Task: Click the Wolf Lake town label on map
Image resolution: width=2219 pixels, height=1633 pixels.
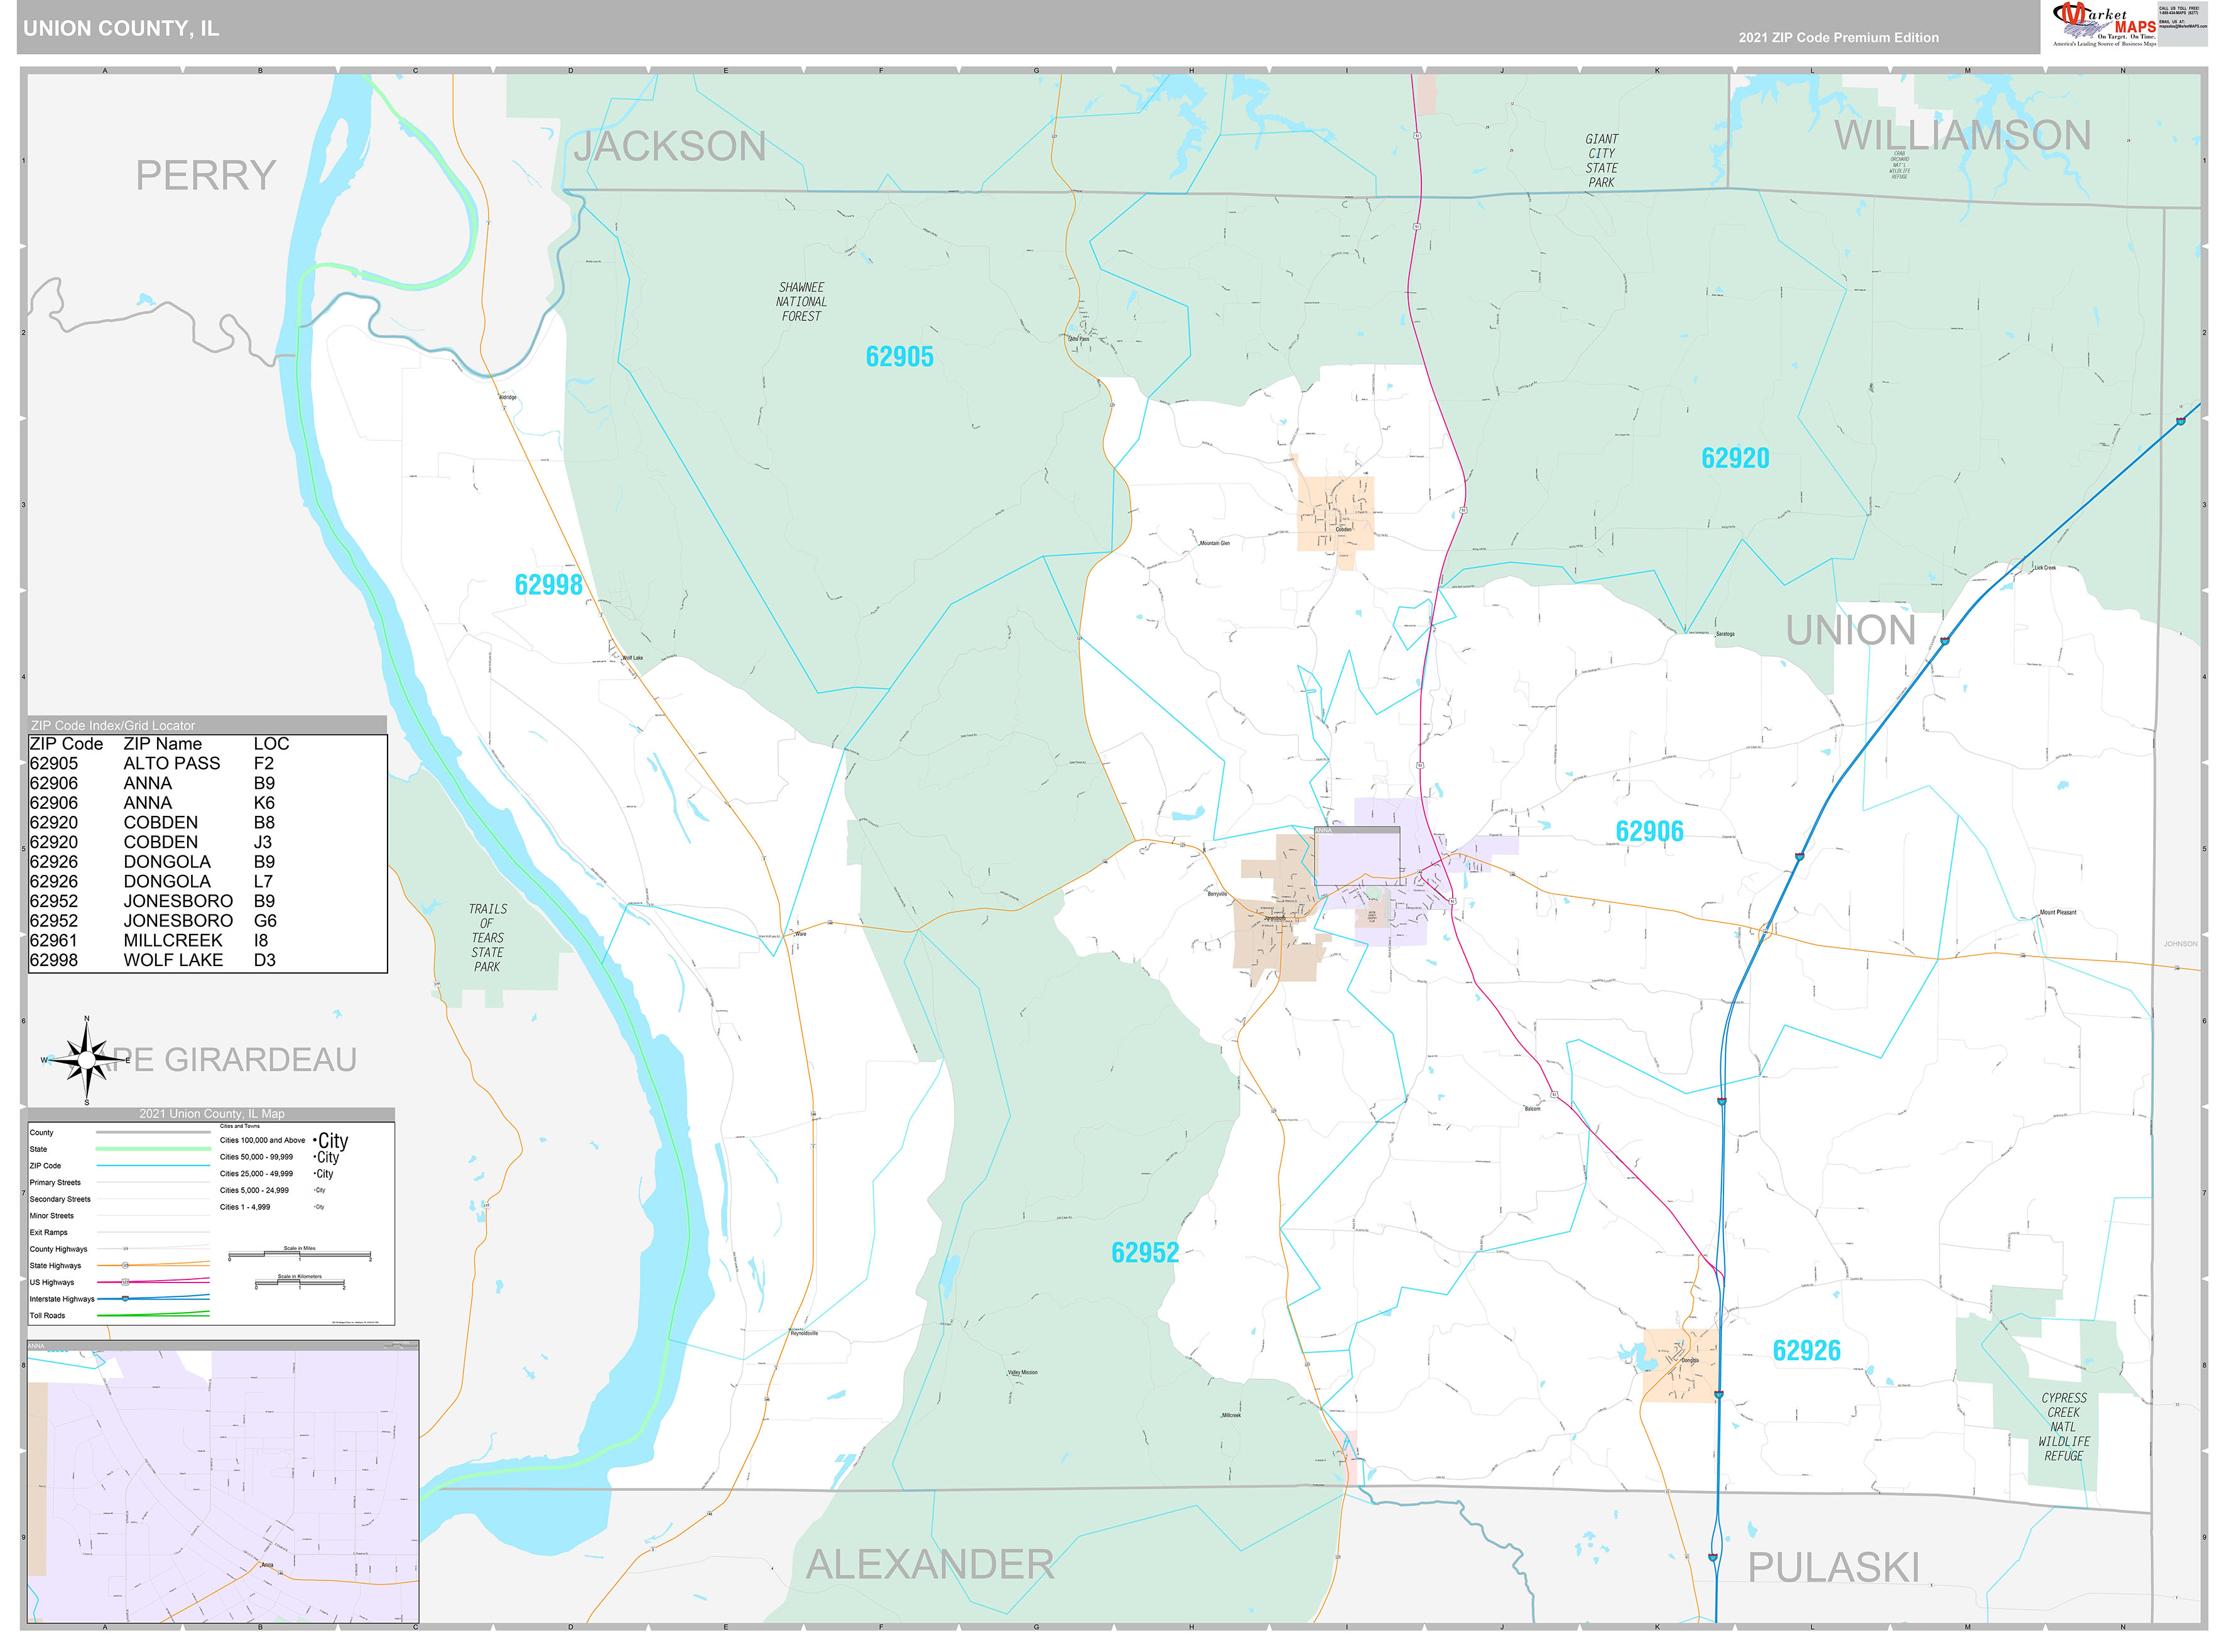Action: pos(632,658)
